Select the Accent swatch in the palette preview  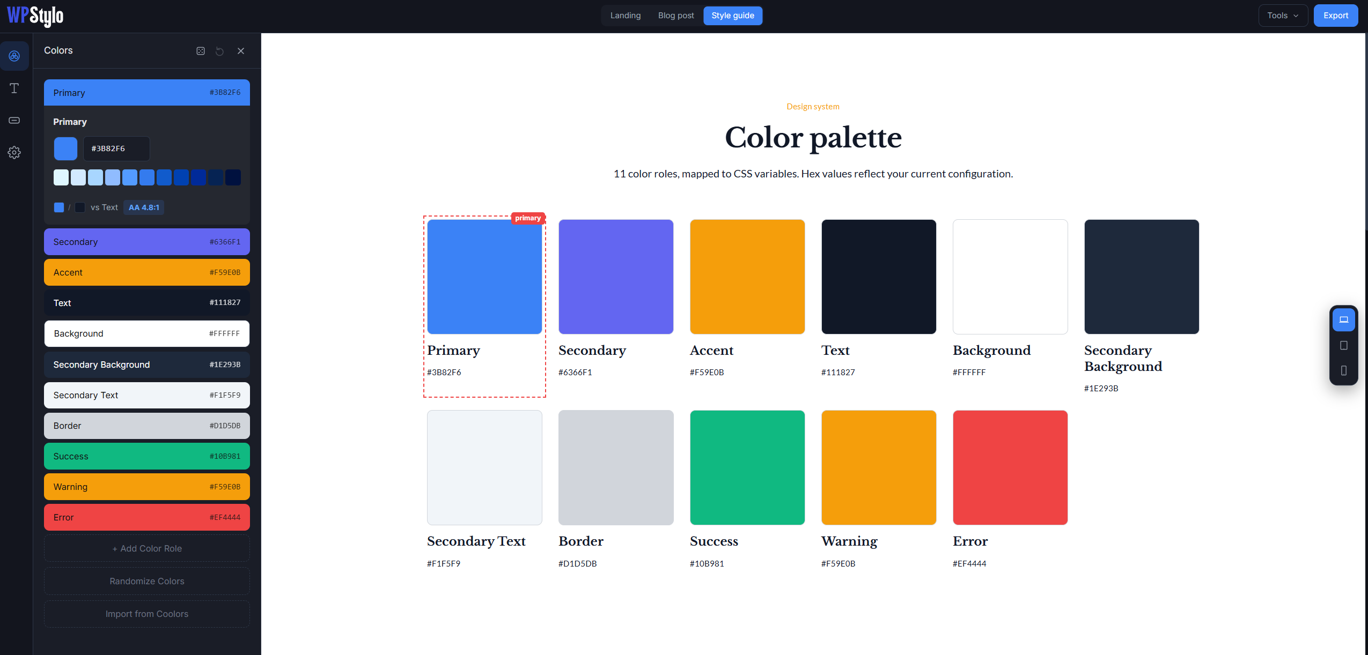[747, 277]
